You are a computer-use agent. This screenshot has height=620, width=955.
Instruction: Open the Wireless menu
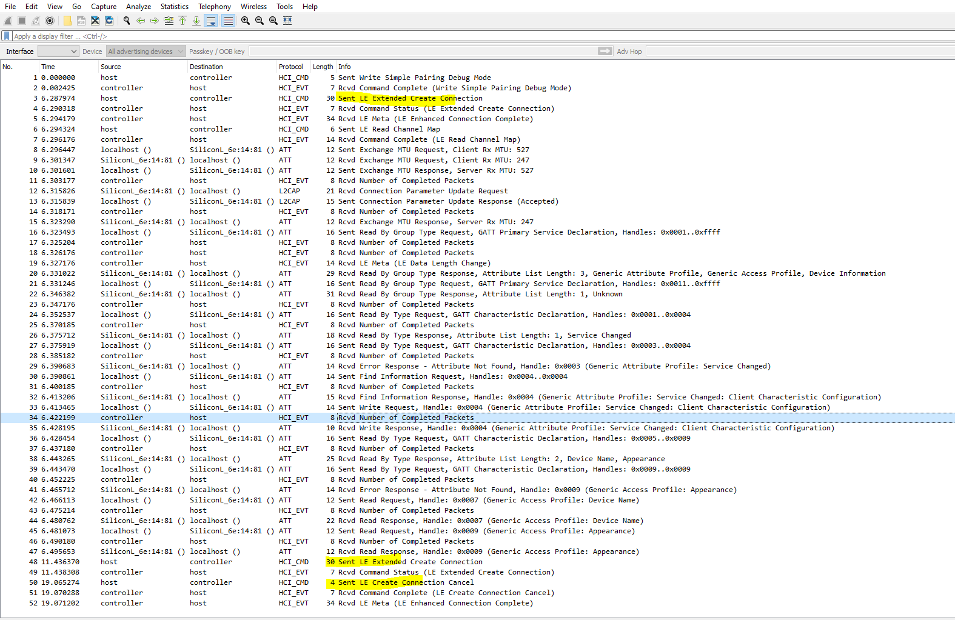click(x=253, y=7)
